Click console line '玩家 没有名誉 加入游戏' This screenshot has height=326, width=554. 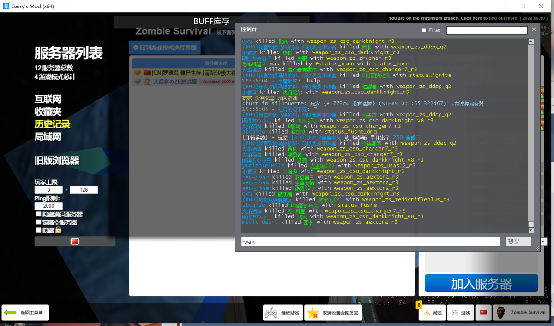tap(270, 98)
